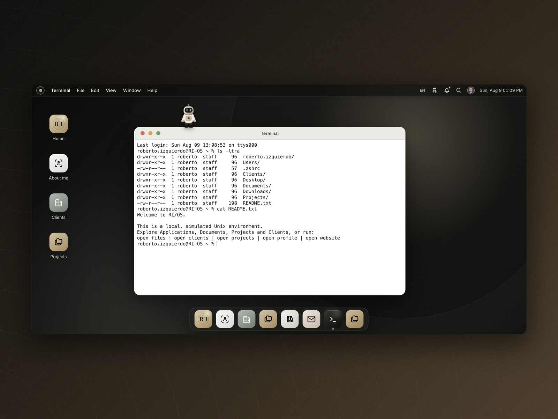
Task: Click the 'Projects/' directory entry
Action: [x=256, y=198]
